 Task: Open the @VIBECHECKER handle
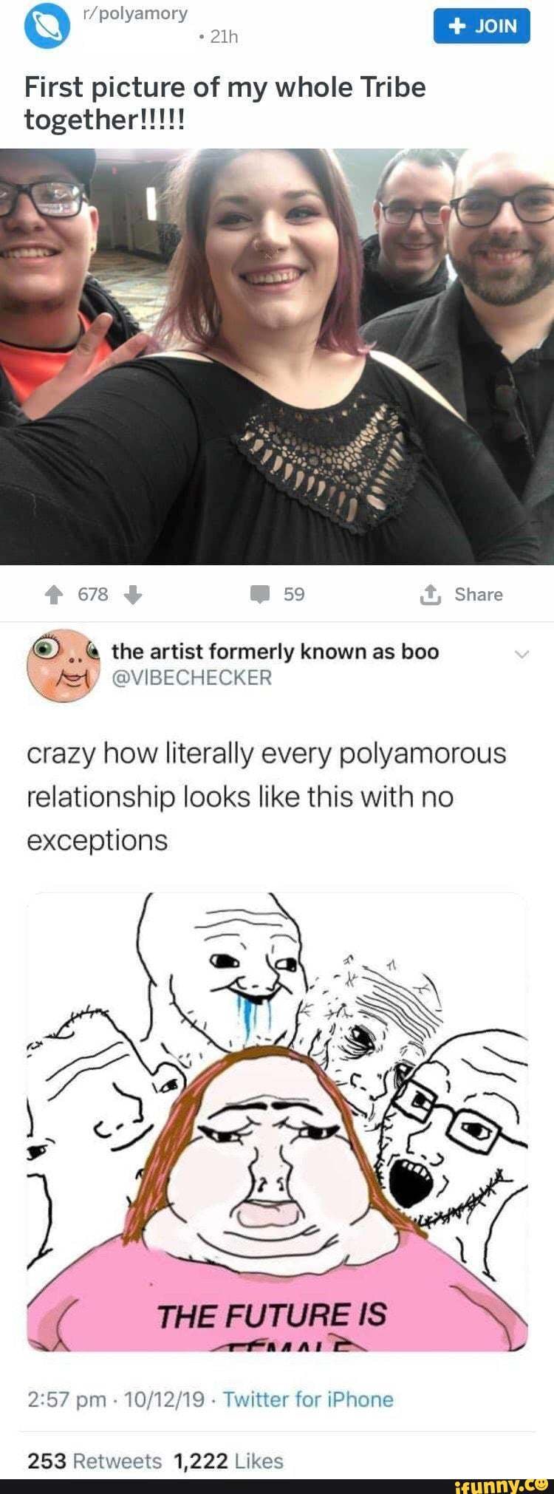tap(191, 678)
